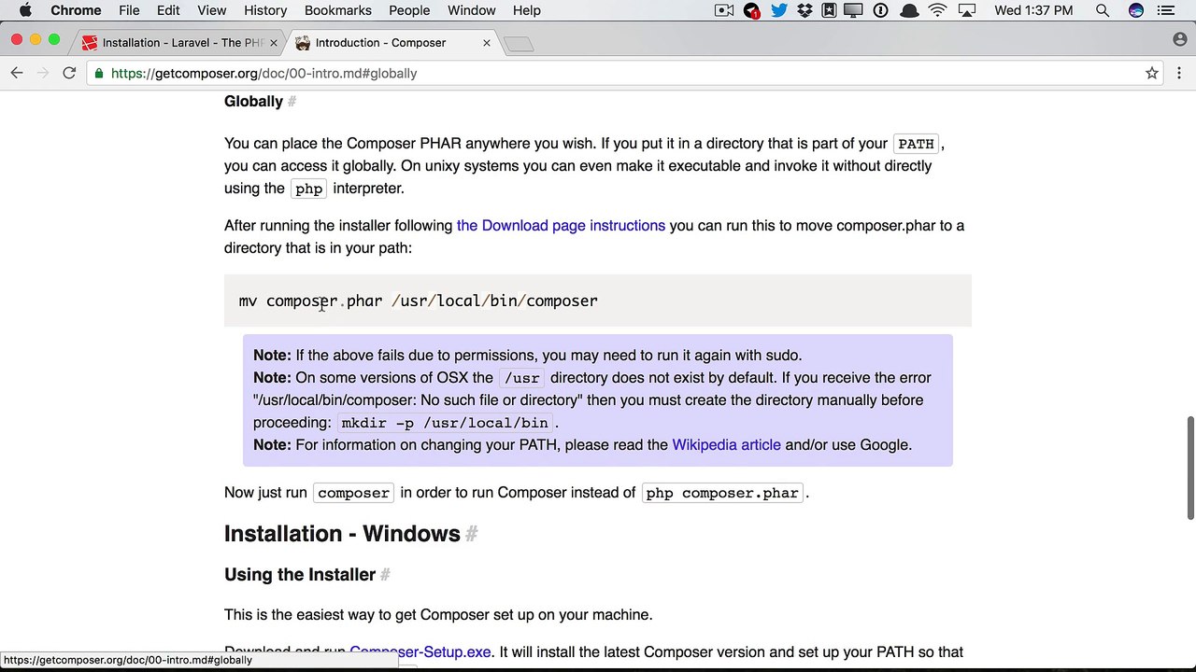The image size is (1196, 672).
Task: Open the Bookmarks menu
Action: (x=338, y=10)
